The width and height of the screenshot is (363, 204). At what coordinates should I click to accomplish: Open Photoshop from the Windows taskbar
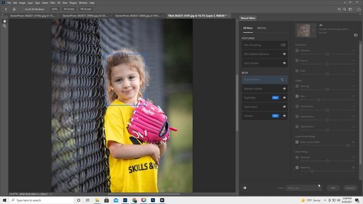[153, 200]
